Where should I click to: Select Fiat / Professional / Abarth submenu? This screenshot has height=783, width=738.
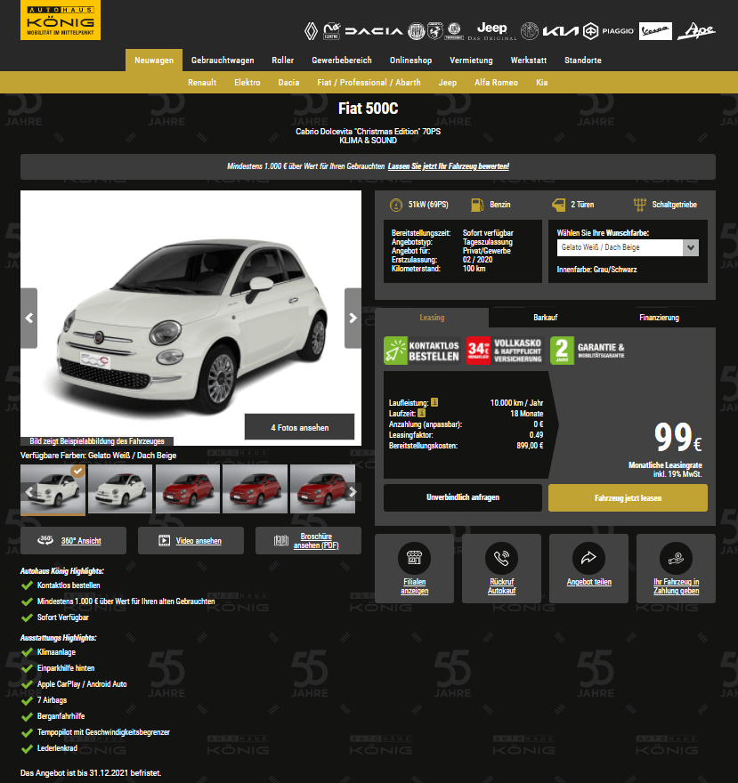(369, 83)
